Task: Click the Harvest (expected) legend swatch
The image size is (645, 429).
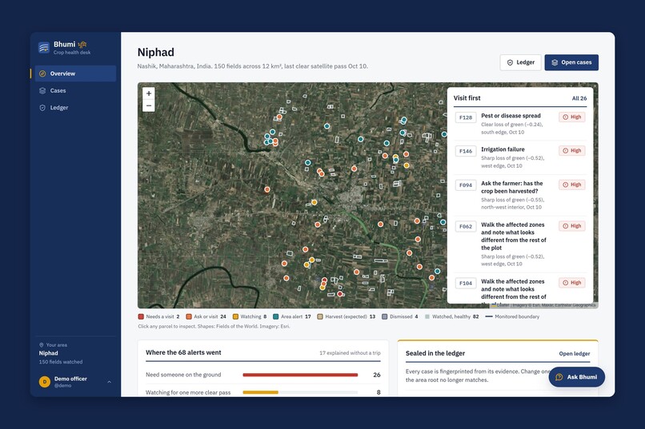Action: point(320,316)
